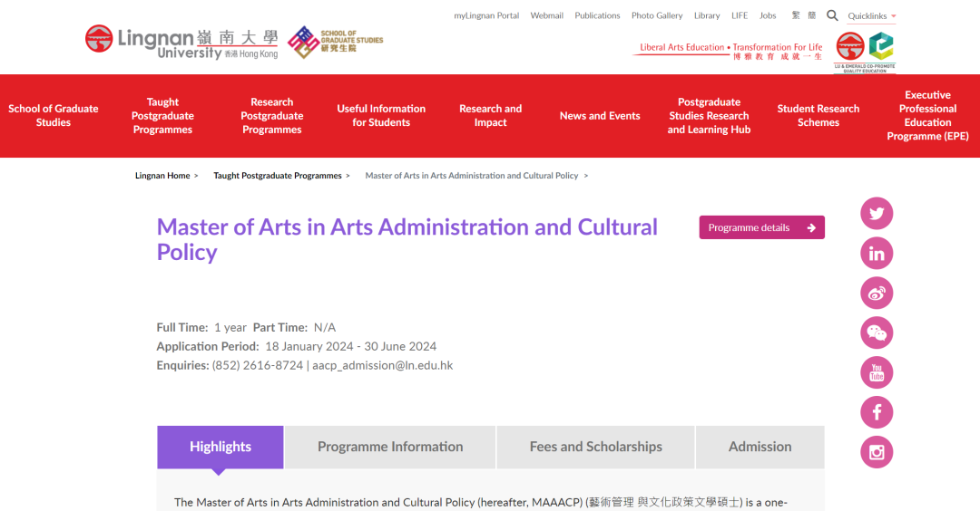Open Research and Impact menu

coord(491,115)
